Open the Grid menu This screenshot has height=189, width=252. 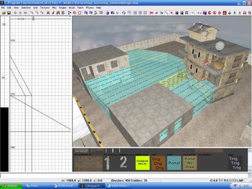(x=35, y=8)
